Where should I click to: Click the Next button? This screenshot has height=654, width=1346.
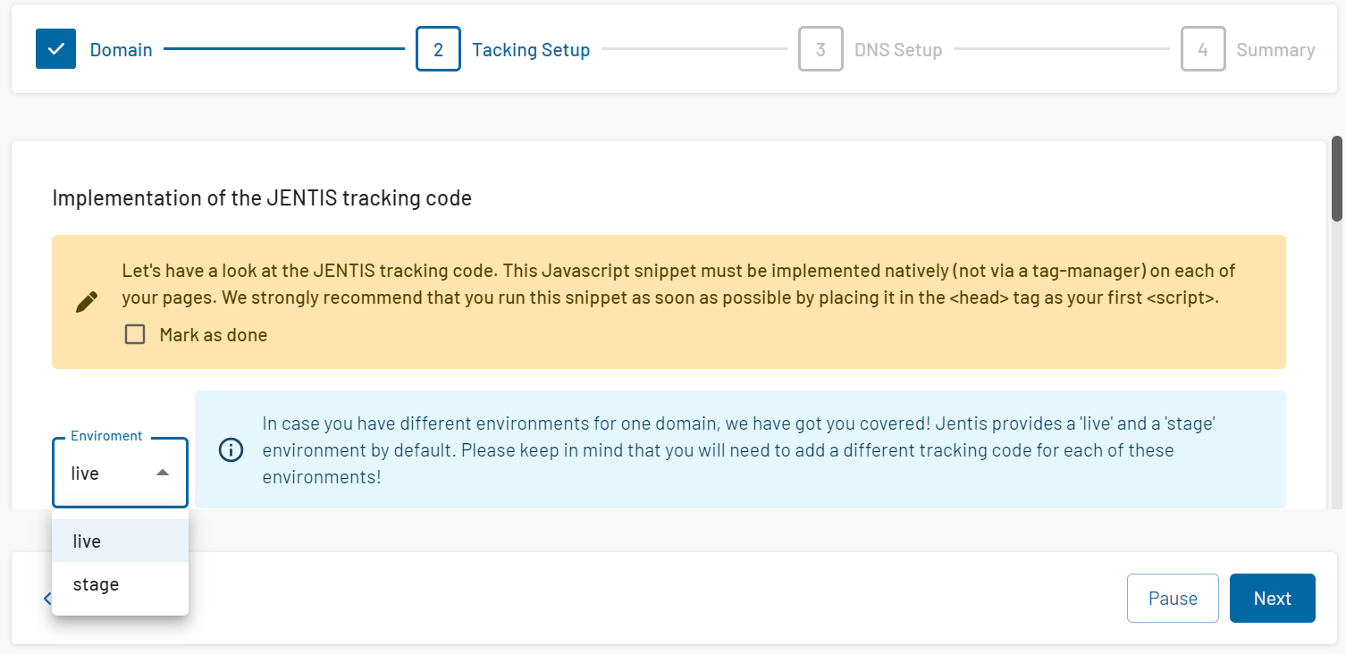pyautogui.click(x=1272, y=598)
